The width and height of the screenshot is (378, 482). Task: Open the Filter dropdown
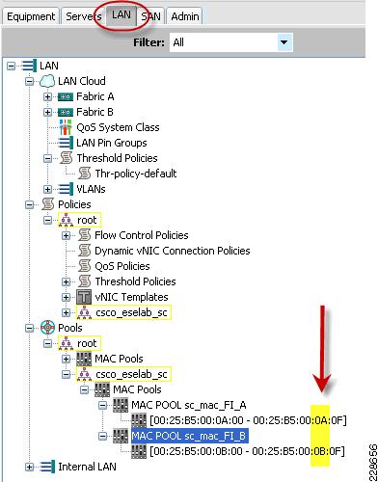pos(284,42)
